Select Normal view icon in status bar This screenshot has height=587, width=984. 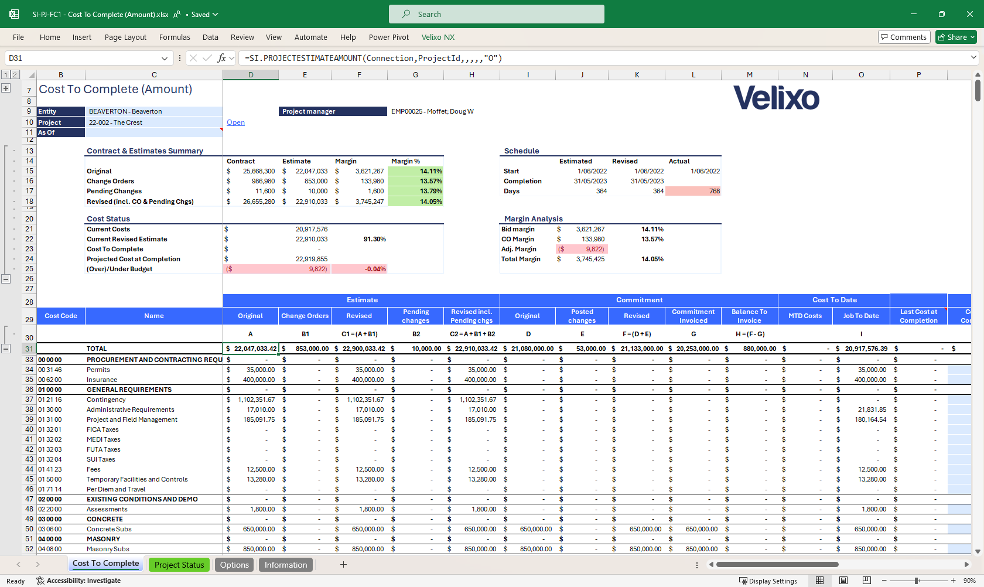click(x=819, y=581)
